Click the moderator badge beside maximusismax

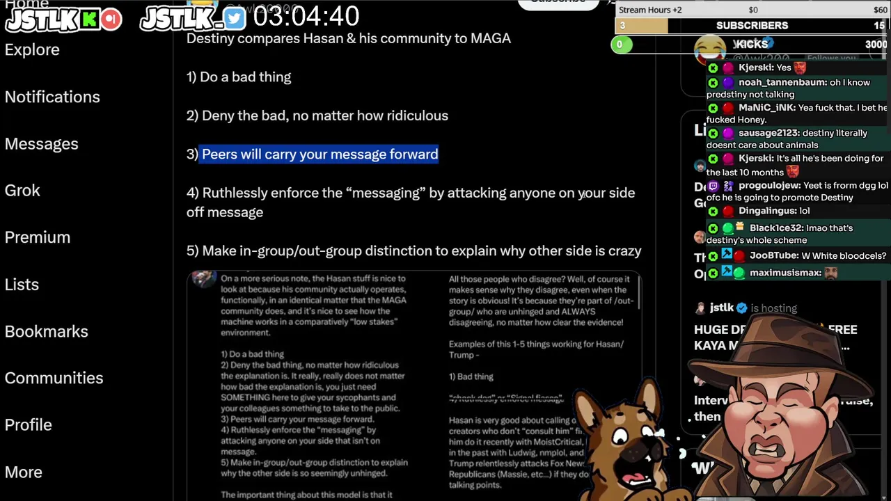tap(727, 272)
